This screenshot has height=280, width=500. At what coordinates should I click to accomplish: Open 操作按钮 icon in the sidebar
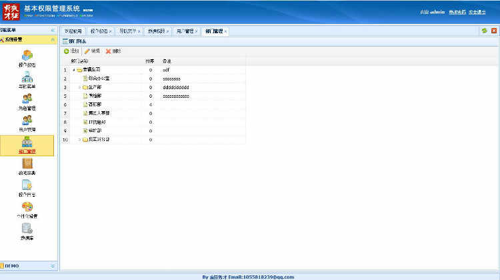27,55
